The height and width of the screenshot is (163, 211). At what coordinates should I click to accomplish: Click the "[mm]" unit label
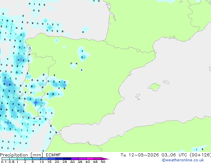(37, 155)
